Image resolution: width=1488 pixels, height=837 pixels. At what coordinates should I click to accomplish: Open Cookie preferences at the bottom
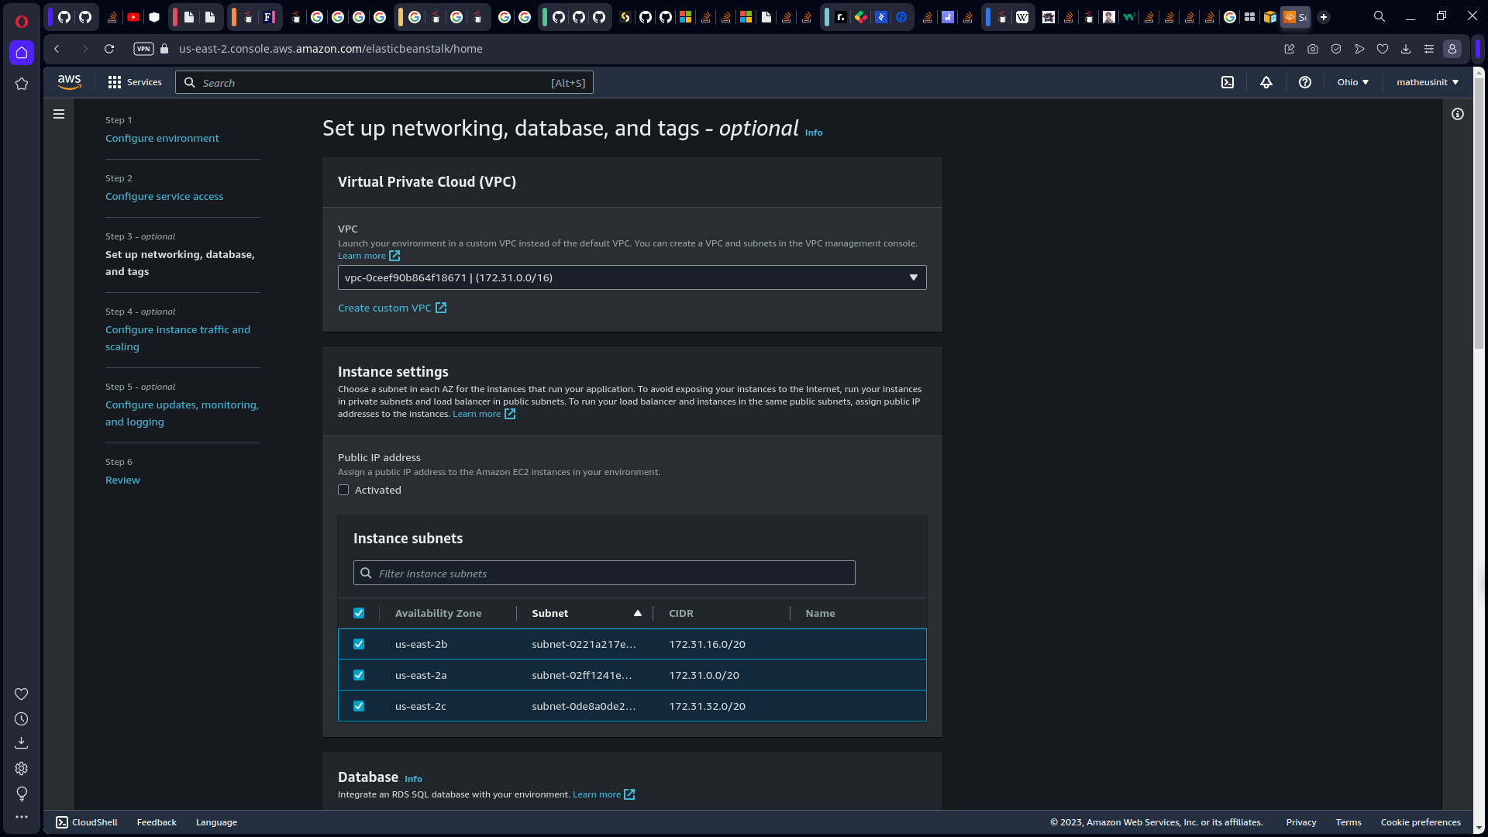(1421, 821)
